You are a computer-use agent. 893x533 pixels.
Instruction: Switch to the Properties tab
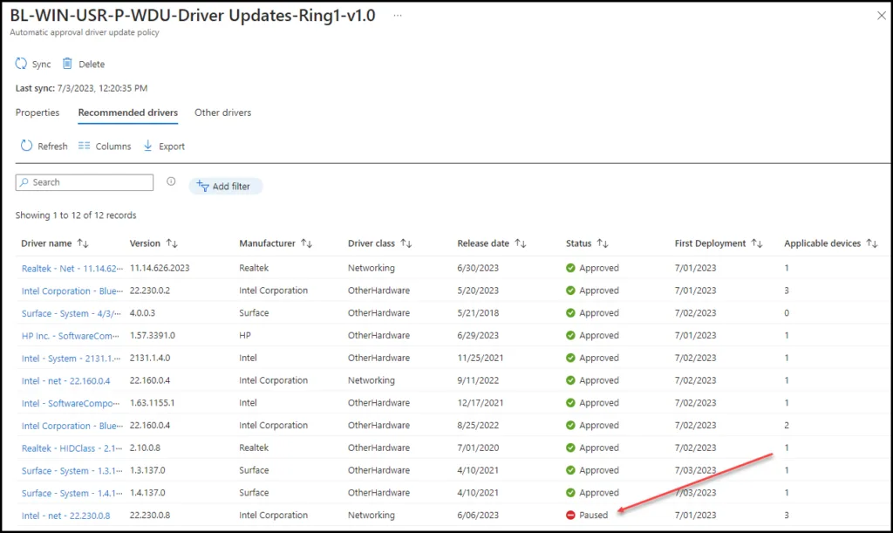click(x=37, y=113)
